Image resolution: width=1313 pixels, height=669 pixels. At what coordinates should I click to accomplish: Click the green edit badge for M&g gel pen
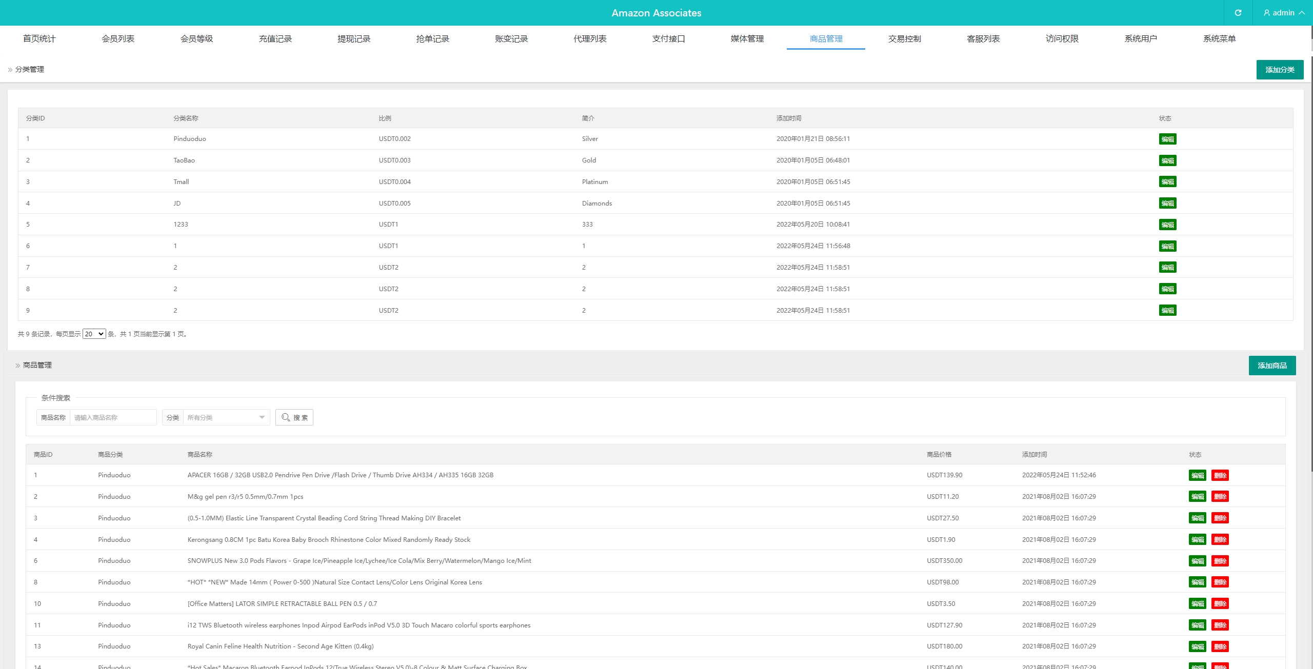coord(1197,497)
